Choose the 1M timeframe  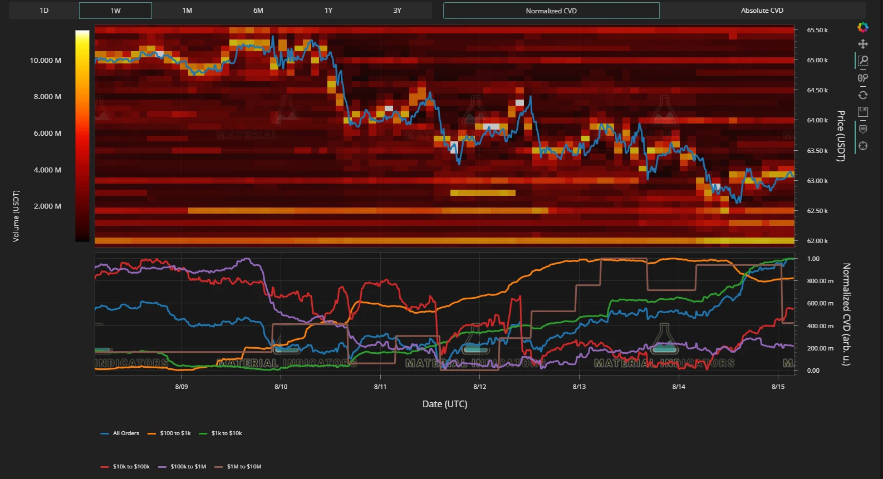(187, 11)
